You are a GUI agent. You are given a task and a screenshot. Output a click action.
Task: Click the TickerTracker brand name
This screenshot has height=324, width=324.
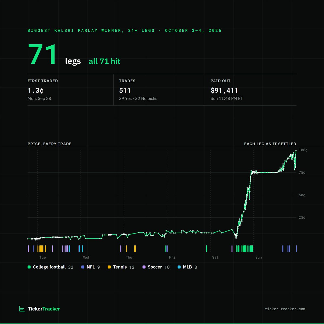click(x=44, y=309)
